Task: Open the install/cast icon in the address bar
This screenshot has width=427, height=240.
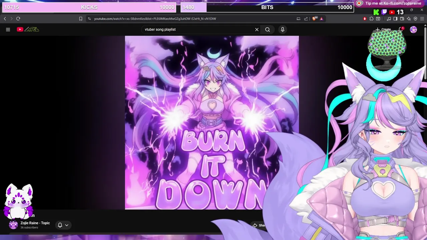Action: click(299, 19)
